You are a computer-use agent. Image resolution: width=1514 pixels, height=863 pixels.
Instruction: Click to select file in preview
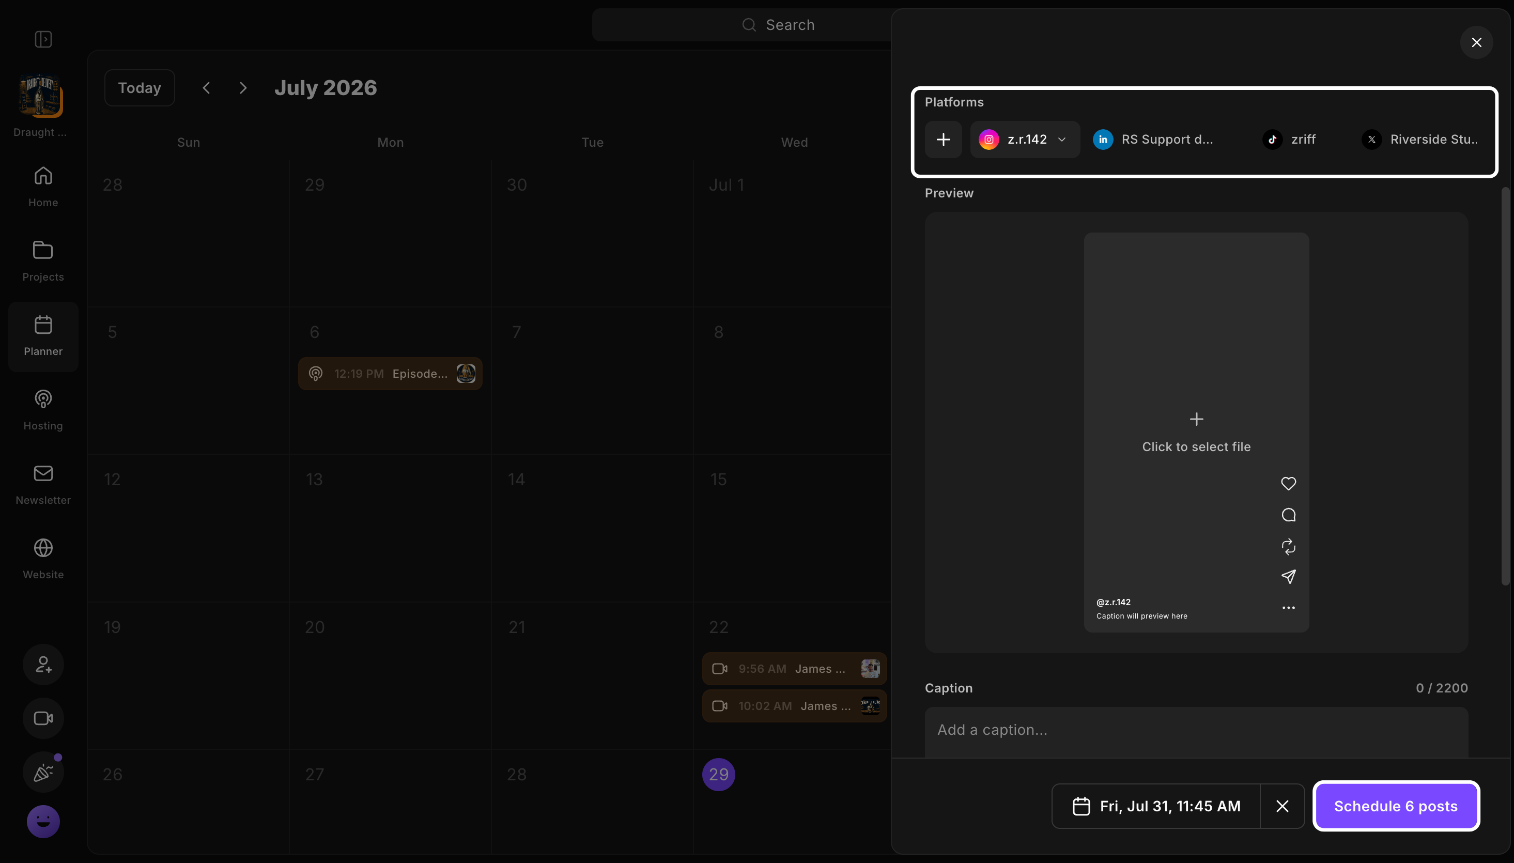click(x=1196, y=433)
